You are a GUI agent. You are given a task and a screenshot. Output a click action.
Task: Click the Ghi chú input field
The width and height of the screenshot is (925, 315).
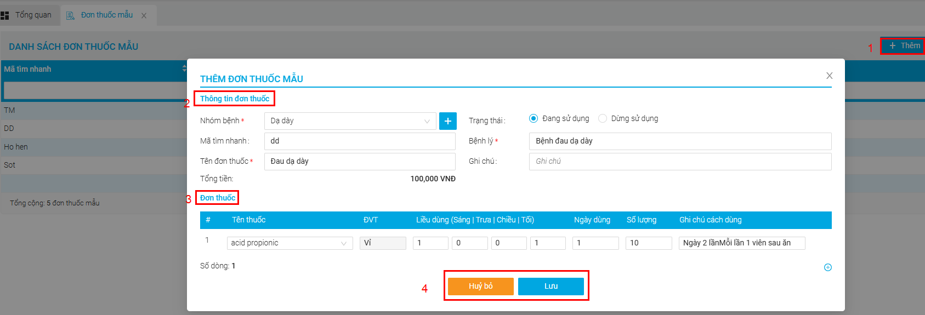[x=680, y=162]
